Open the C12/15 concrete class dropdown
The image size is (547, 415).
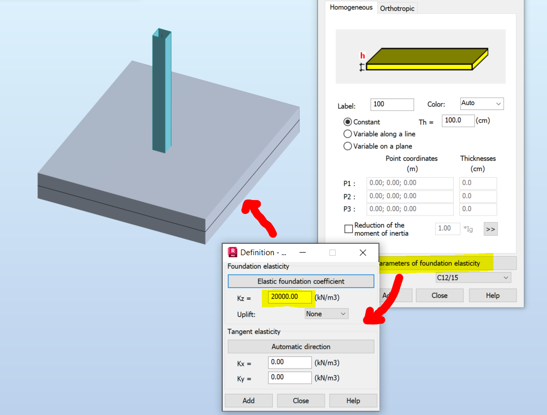(x=473, y=277)
